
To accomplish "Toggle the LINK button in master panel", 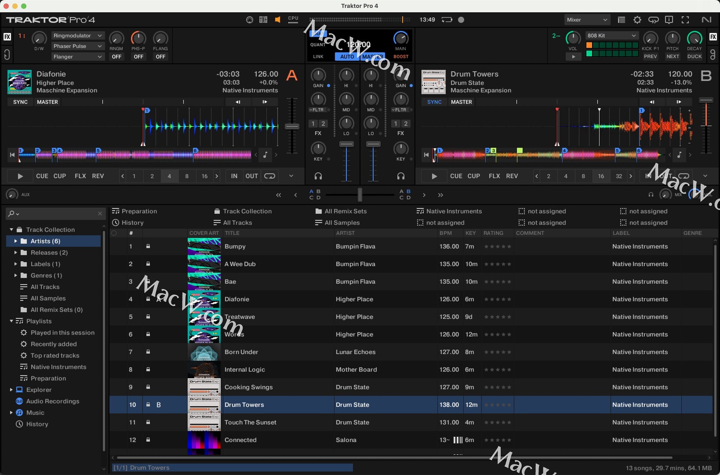I will [x=318, y=57].
